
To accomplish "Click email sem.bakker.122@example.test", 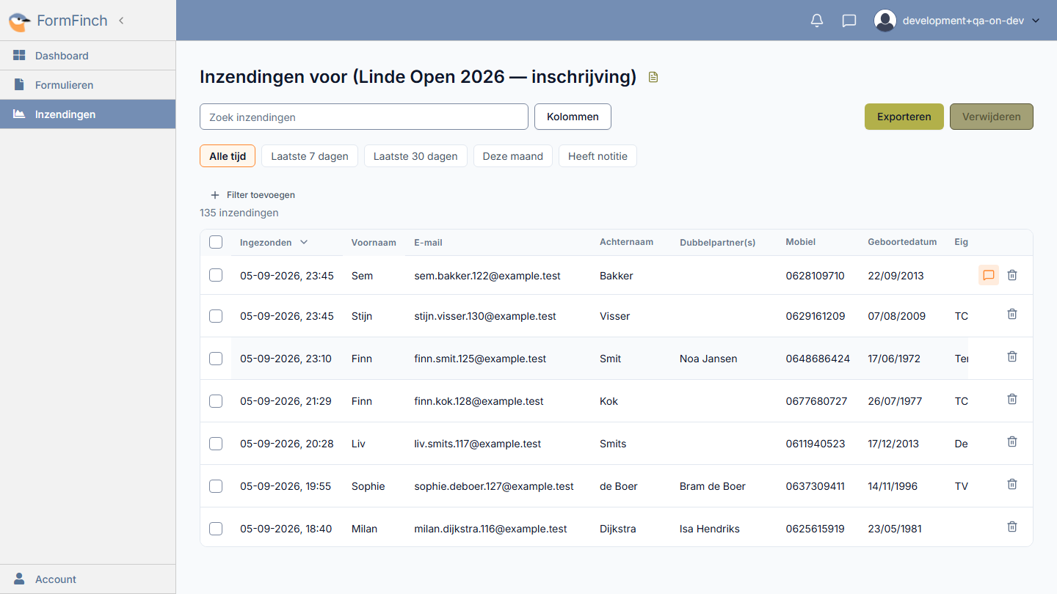I will 487,276.
